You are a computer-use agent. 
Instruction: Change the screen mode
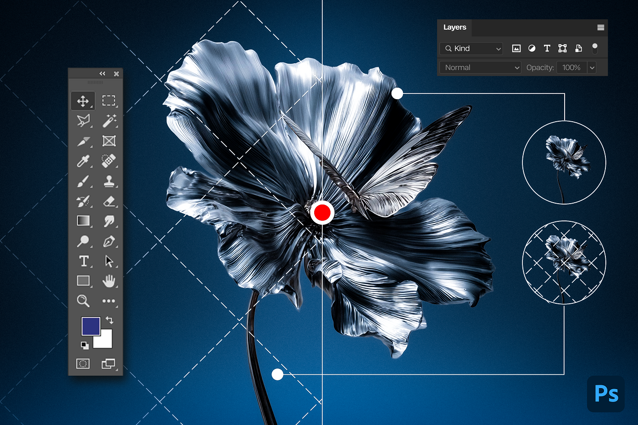click(109, 364)
